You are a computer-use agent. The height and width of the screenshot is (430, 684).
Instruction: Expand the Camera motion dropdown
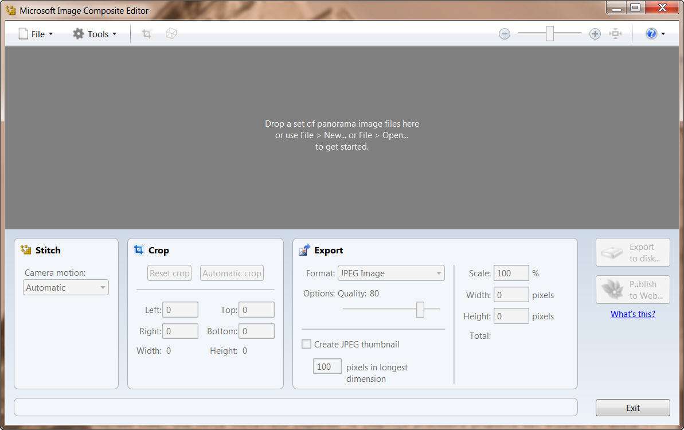point(66,288)
